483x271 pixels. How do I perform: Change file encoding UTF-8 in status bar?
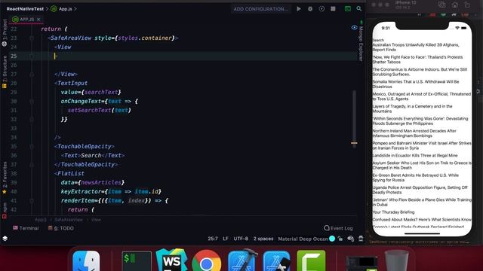[x=241, y=239]
